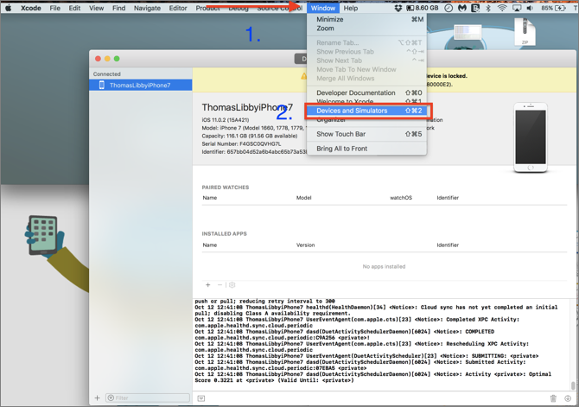Click the Serial Number F4GSC0QVHG7L text
Viewport: 579px width, 407px height.
tap(241, 143)
